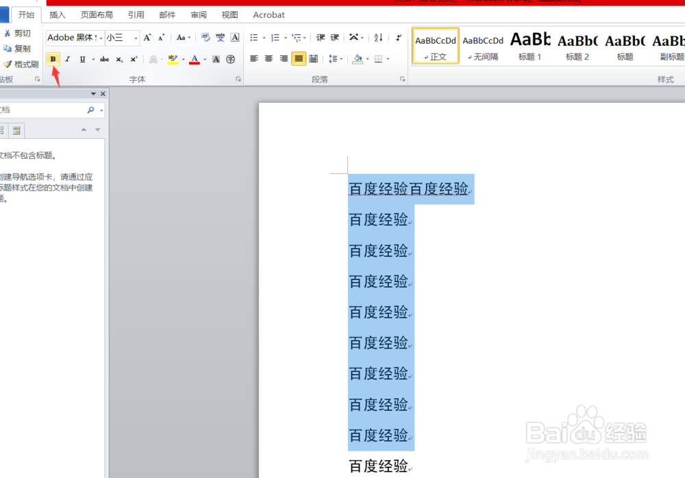The image size is (685, 478).
Task: Switch to the 页面布局 (Page Layout) tab
Action: pyautogui.click(x=97, y=15)
